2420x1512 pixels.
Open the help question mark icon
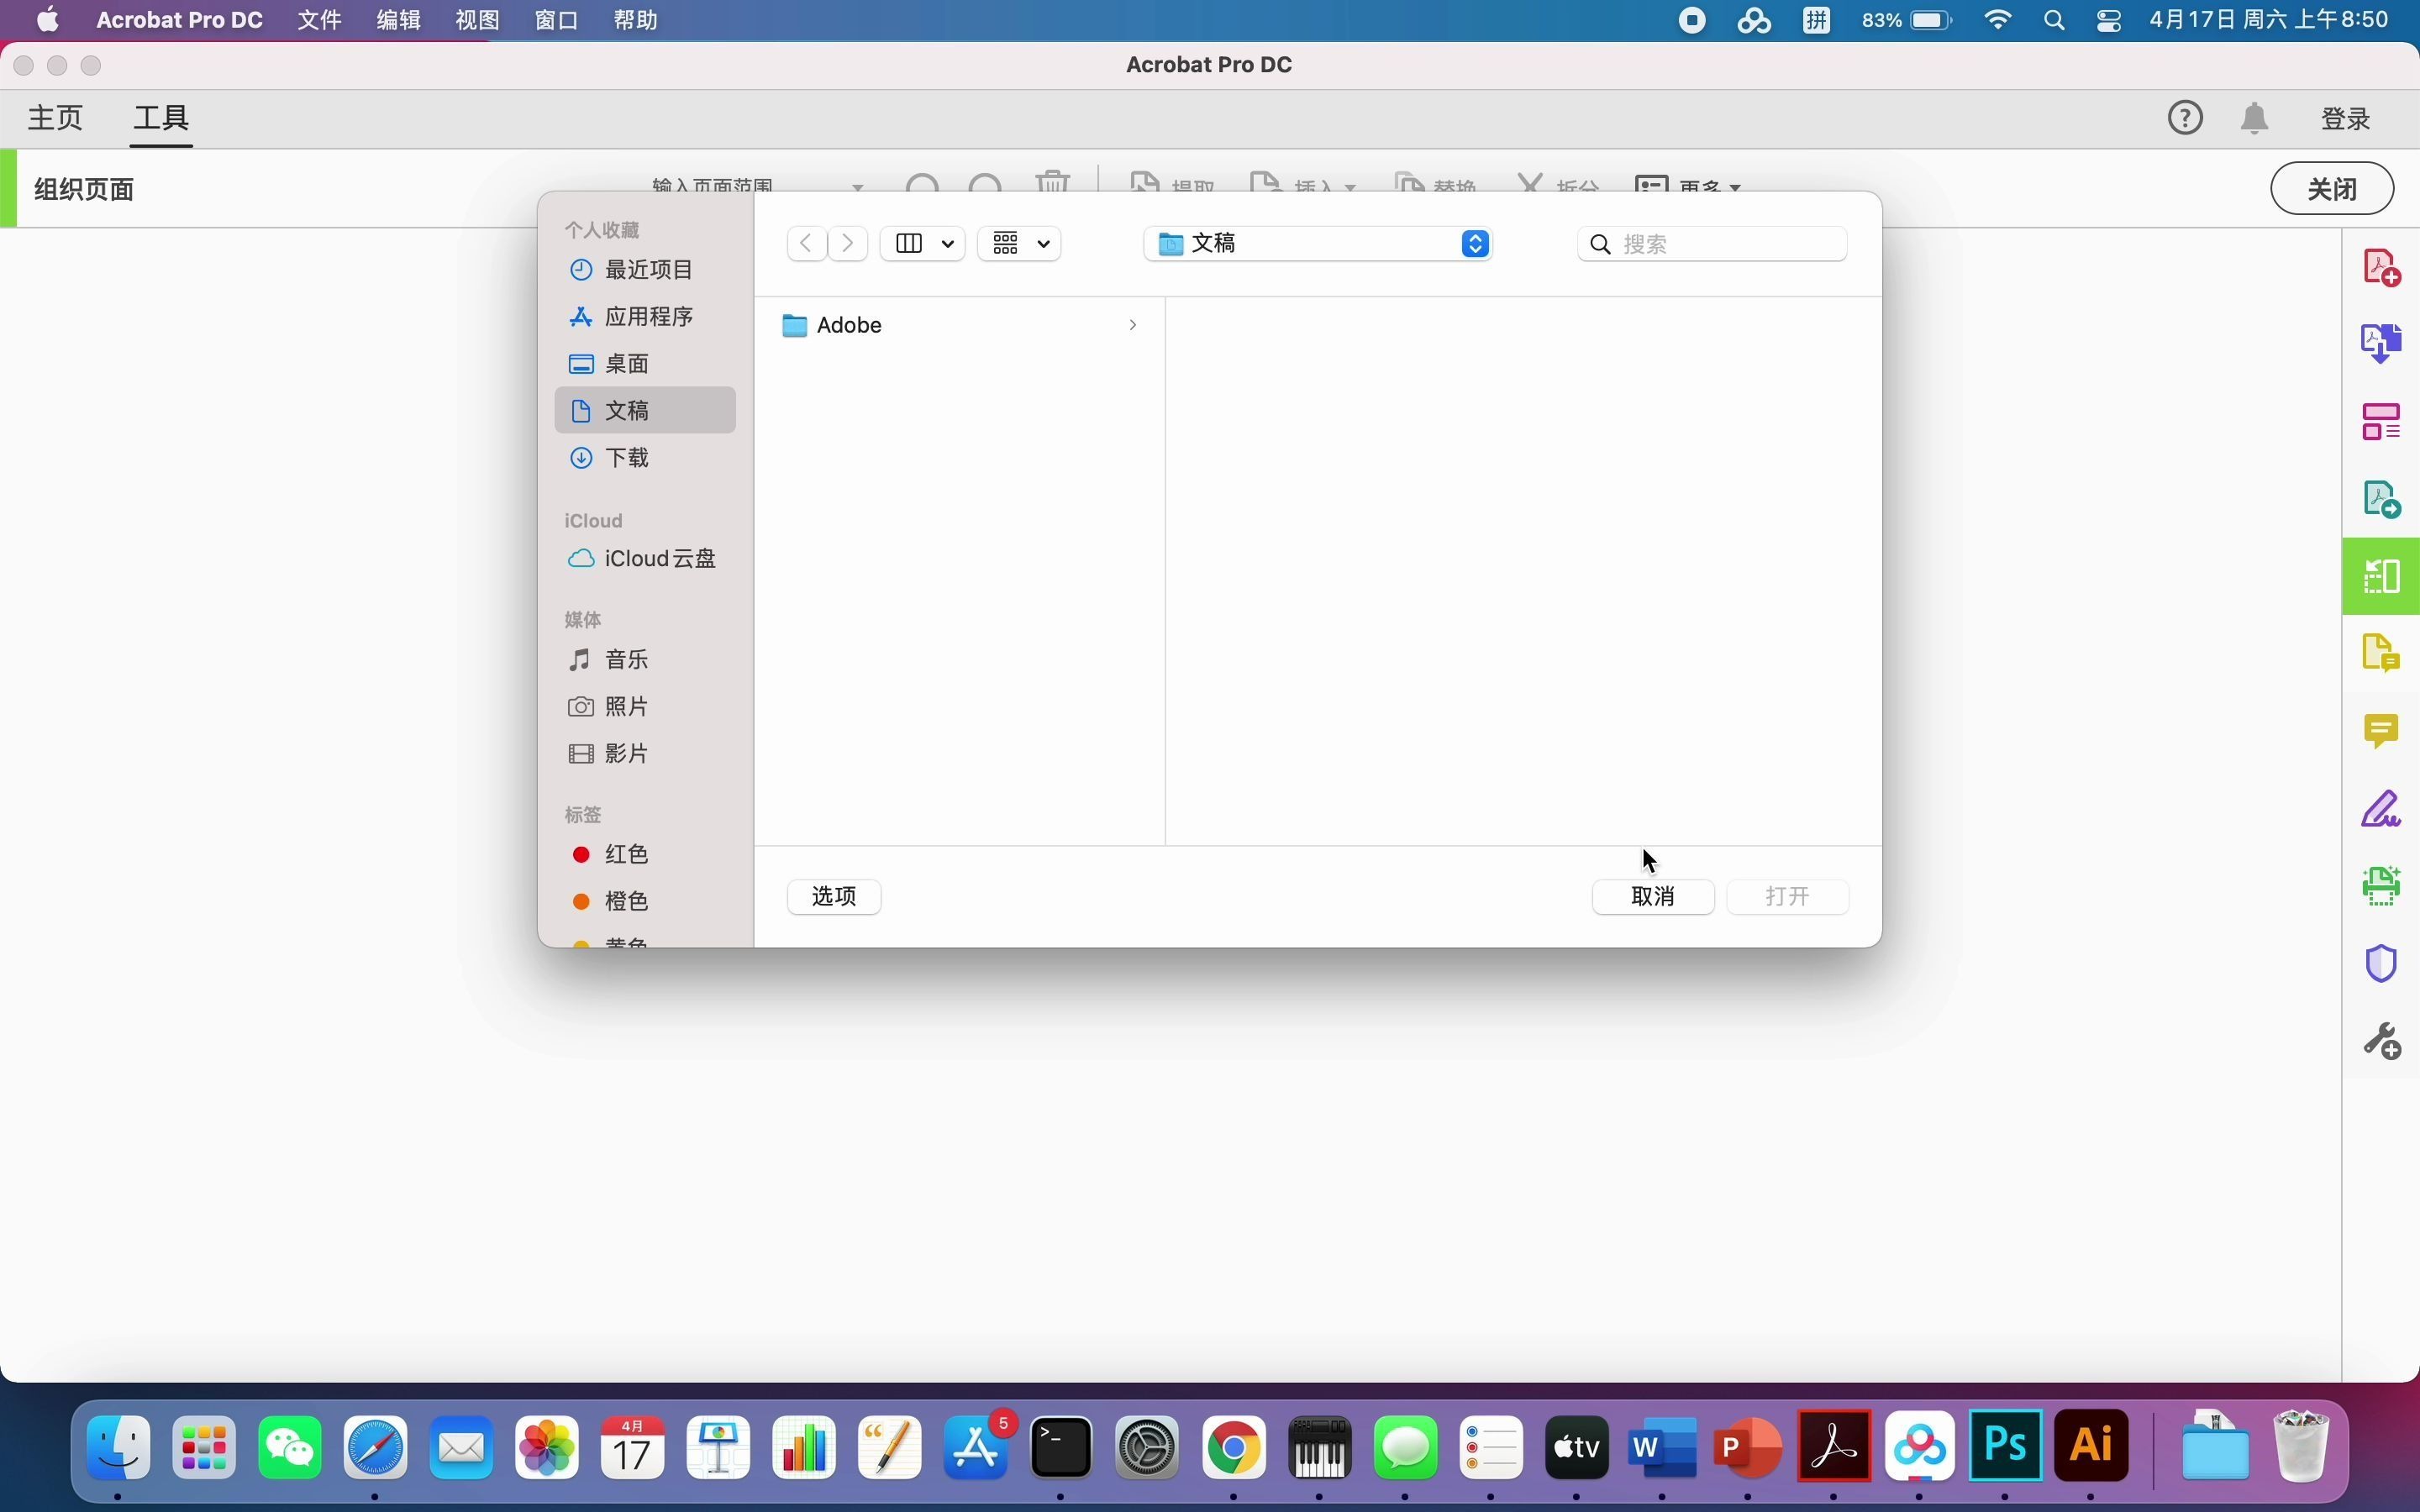2185,118
